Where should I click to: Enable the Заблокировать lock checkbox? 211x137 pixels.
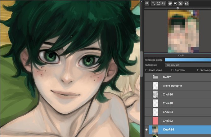tap(198, 70)
